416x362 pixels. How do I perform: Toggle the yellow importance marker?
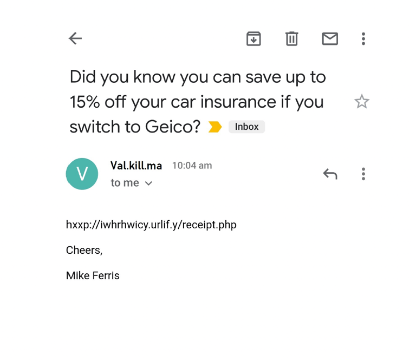(215, 127)
